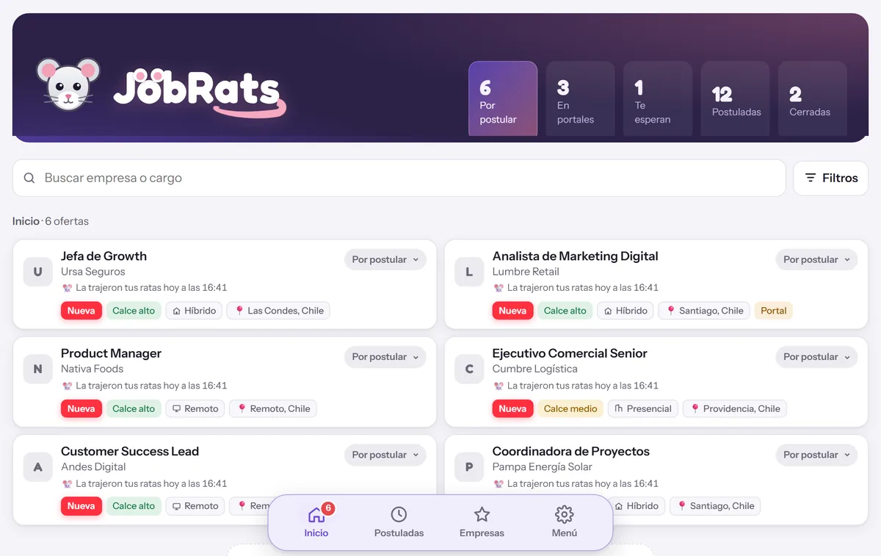Viewport: 881px width, 556px height.
Task: Click the rat icon on the Analista de Marketing Digital card
Action: [498, 288]
